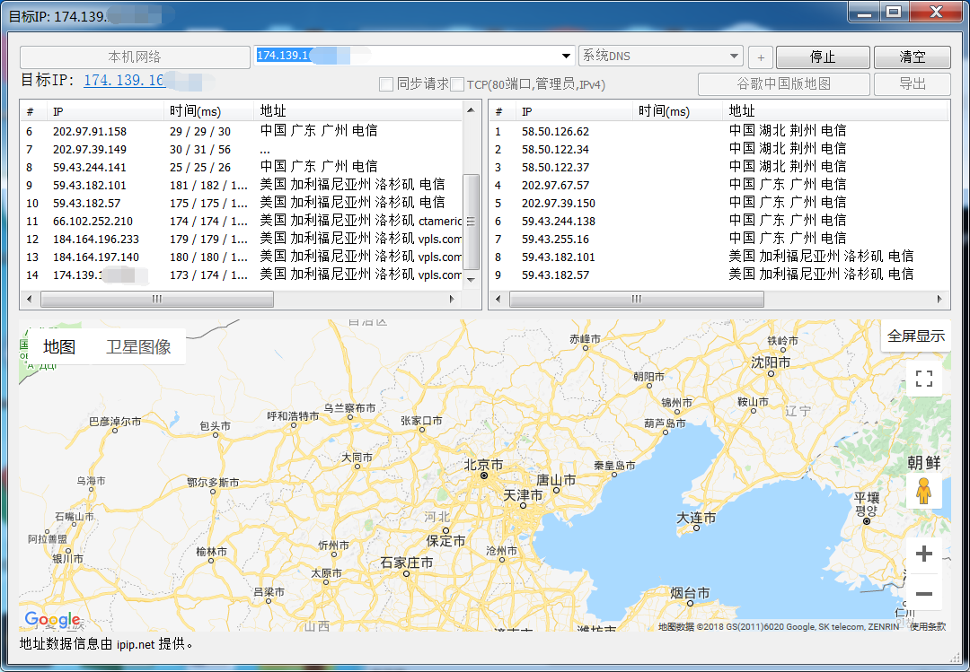The image size is (970, 672).
Task: Click the map fullscreen bracket icon
Action: pos(923,378)
